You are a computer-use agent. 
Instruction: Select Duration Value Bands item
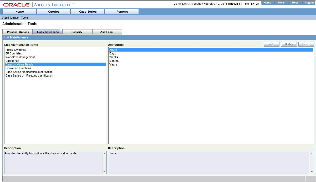click(55, 64)
